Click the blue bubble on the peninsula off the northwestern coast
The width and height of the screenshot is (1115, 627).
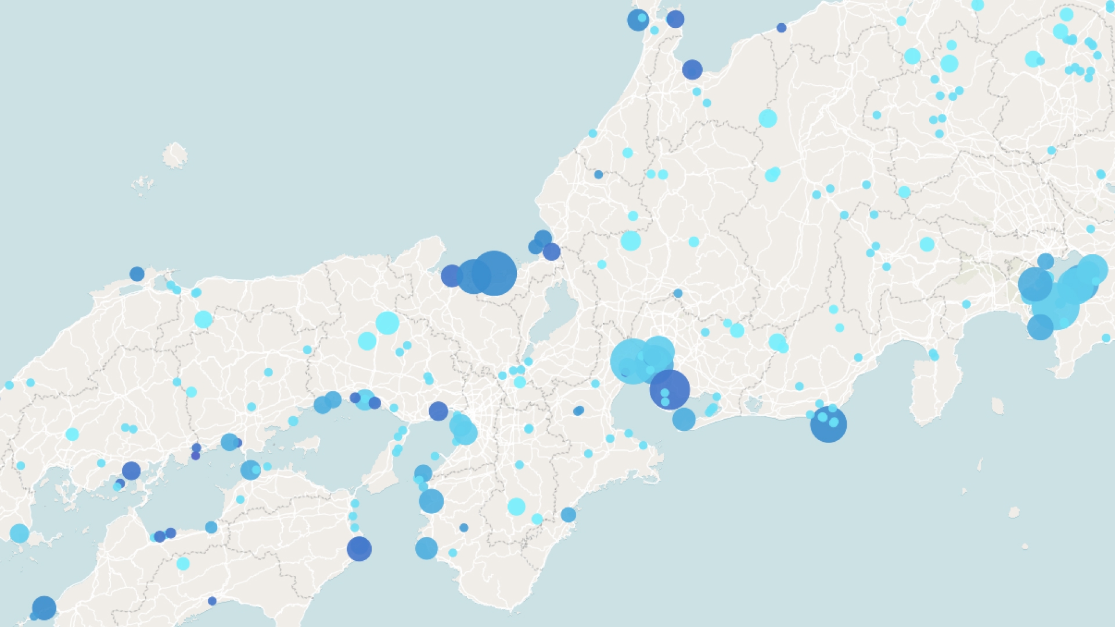coord(137,274)
